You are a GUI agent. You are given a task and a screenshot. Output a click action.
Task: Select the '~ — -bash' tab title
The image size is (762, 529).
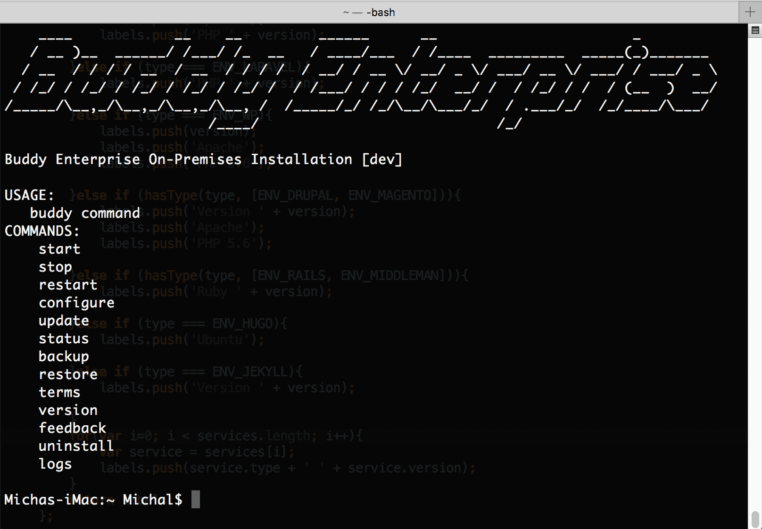(369, 12)
